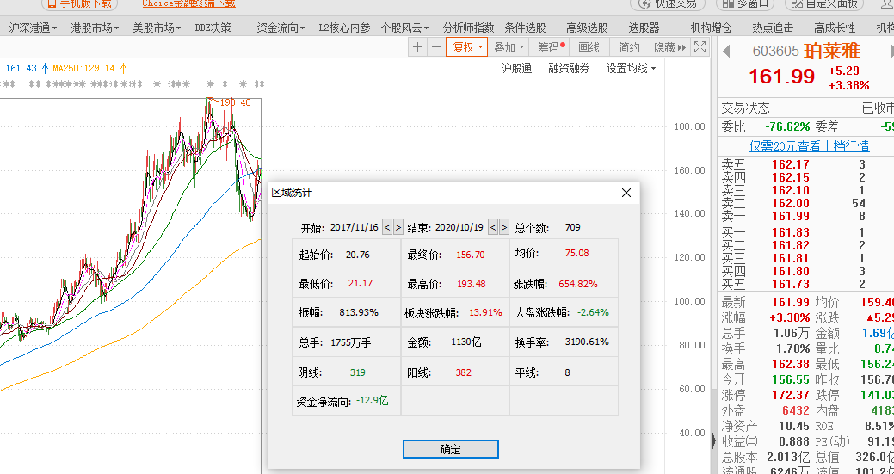Click the 卖一 price 161.99
The height and width of the screenshot is (474, 894).
790,216
